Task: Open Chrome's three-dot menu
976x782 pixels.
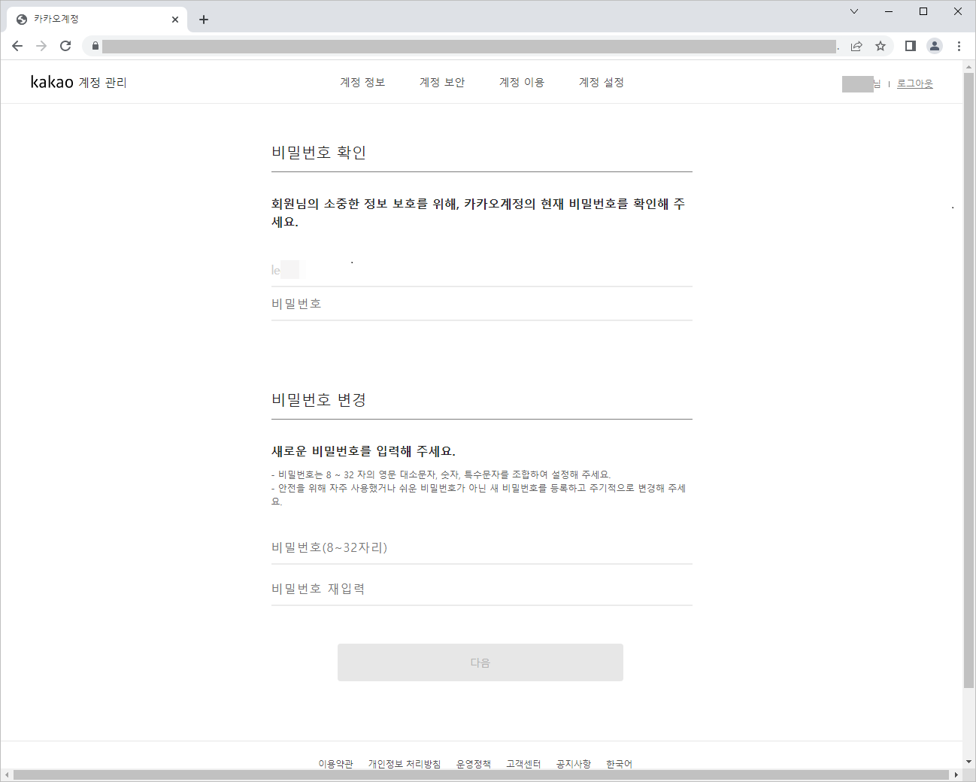Action: tap(959, 46)
